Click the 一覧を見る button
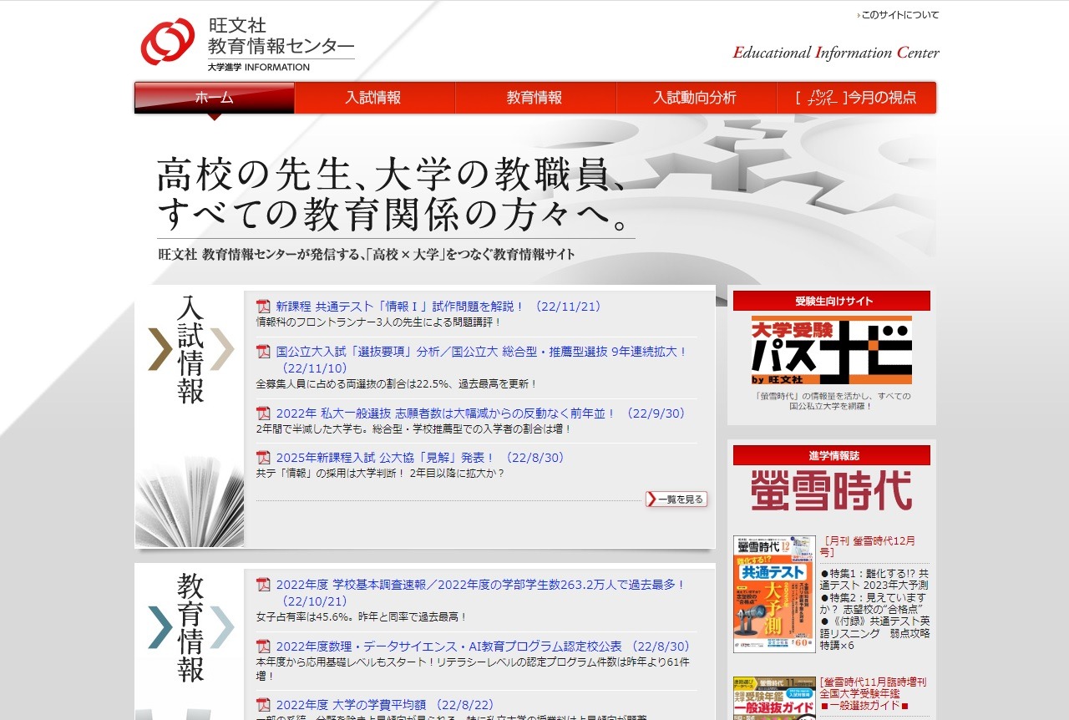 [676, 499]
